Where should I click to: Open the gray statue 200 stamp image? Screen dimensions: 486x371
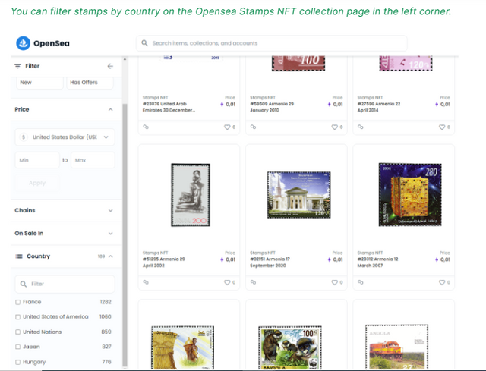click(x=191, y=195)
